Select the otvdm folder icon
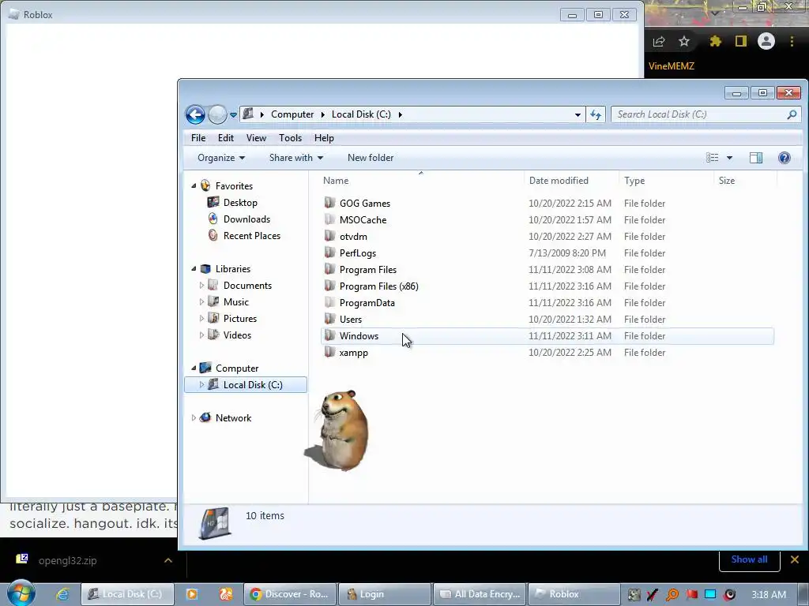809x606 pixels. [x=329, y=236]
